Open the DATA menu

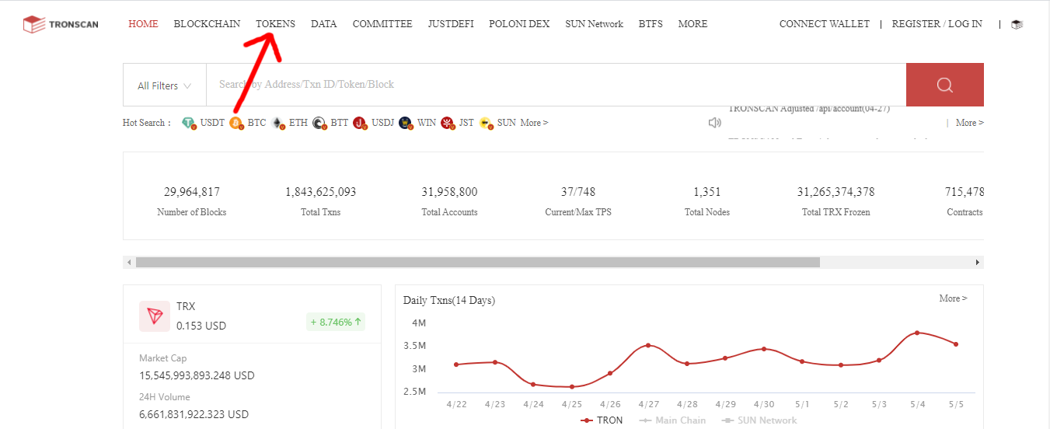tap(324, 24)
